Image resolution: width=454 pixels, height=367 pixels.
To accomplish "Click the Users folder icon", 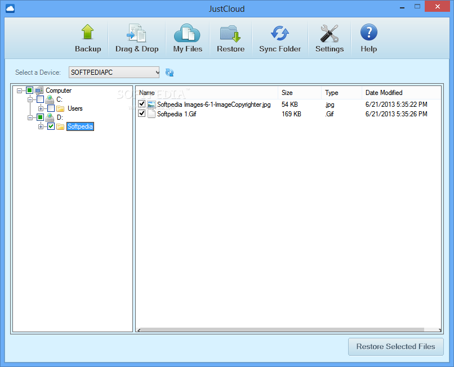I will [x=60, y=108].
